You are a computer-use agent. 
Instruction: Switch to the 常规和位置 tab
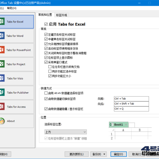45,15
